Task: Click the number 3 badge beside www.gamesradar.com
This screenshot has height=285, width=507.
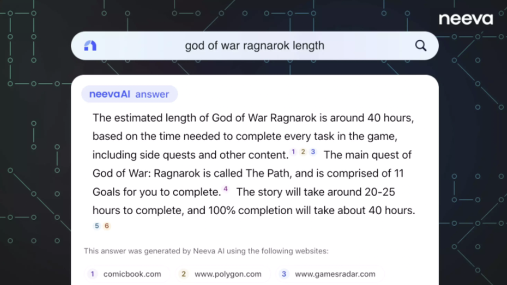Action: point(284,274)
